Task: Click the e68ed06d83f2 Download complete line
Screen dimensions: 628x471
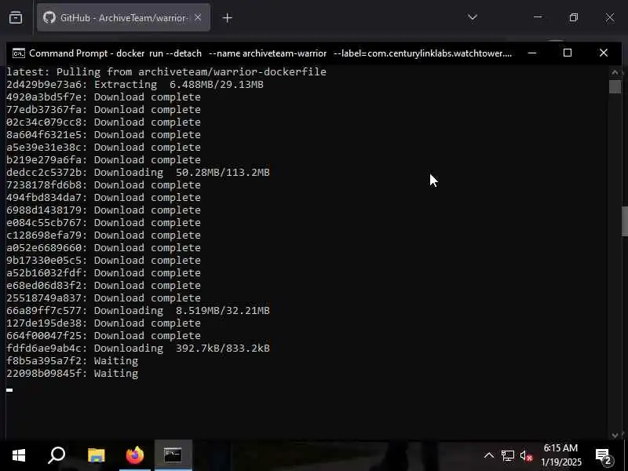Action: (x=104, y=286)
